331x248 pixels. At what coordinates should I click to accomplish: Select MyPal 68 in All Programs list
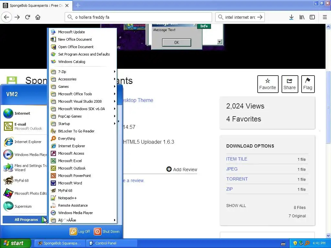[83, 191]
